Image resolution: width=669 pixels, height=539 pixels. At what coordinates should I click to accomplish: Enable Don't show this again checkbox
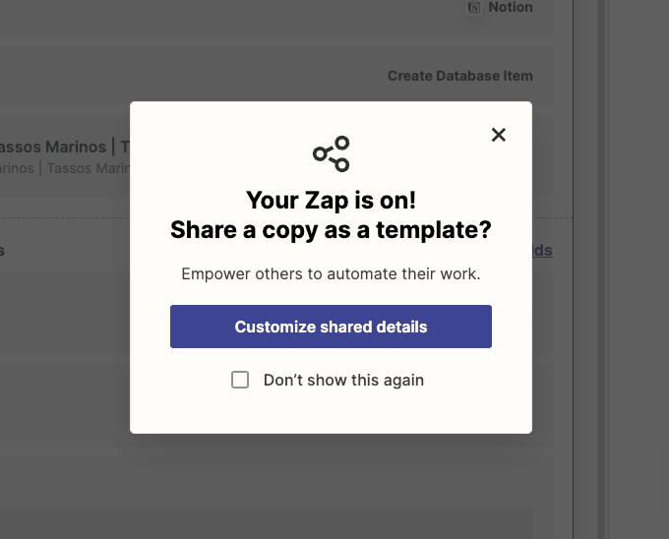(240, 380)
